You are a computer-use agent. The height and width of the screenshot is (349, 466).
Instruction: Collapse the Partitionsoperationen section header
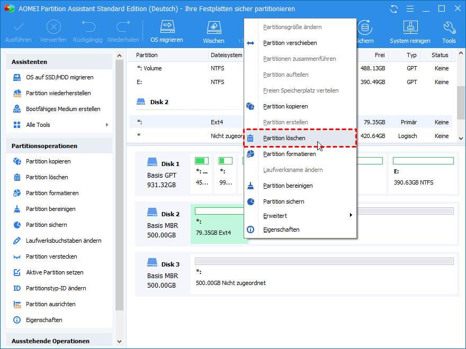pyautogui.click(x=59, y=146)
